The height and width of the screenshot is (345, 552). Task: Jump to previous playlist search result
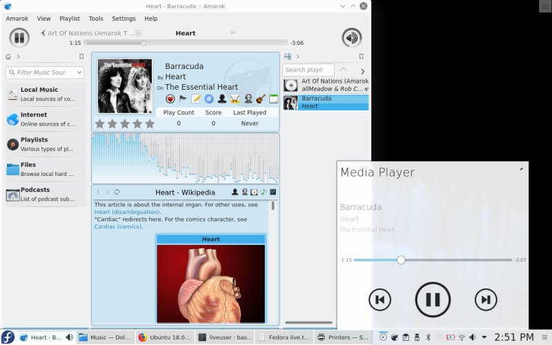pyautogui.click(x=343, y=70)
